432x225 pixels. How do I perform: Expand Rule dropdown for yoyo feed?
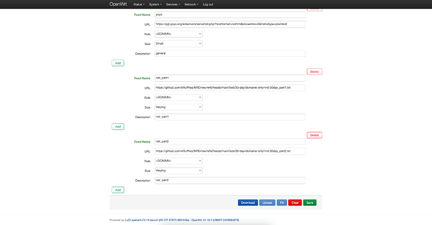[178, 34]
